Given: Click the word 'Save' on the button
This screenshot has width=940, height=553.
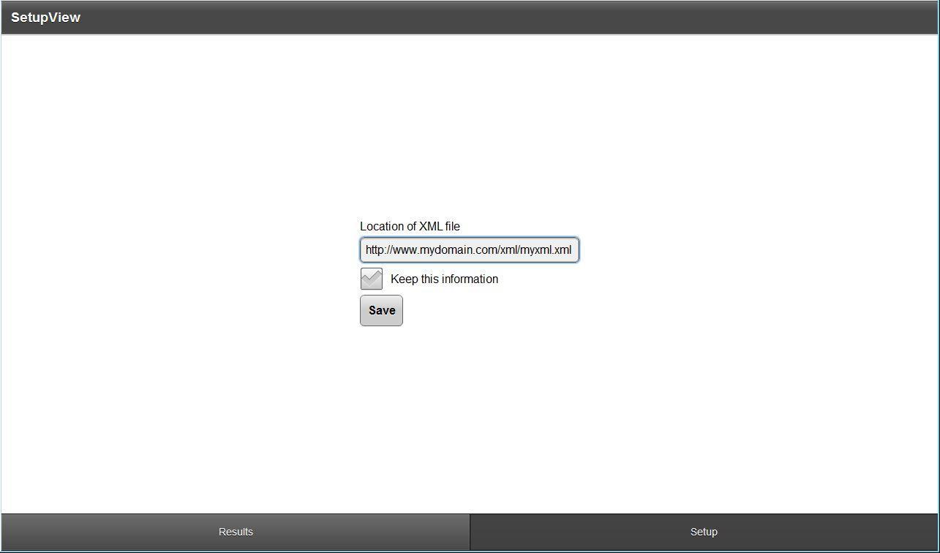Looking at the screenshot, I should (x=382, y=310).
